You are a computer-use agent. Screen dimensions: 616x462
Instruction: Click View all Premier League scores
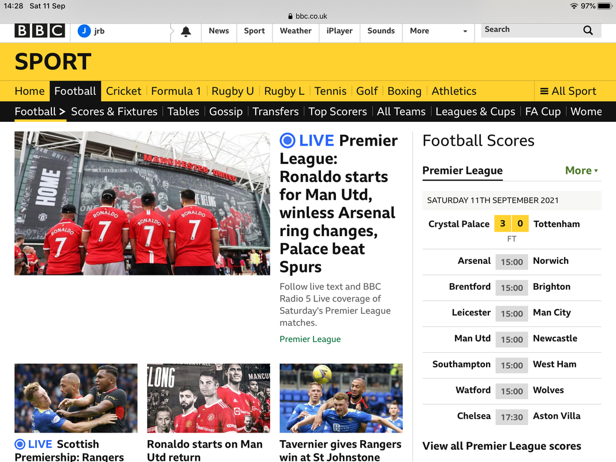click(502, 446)
